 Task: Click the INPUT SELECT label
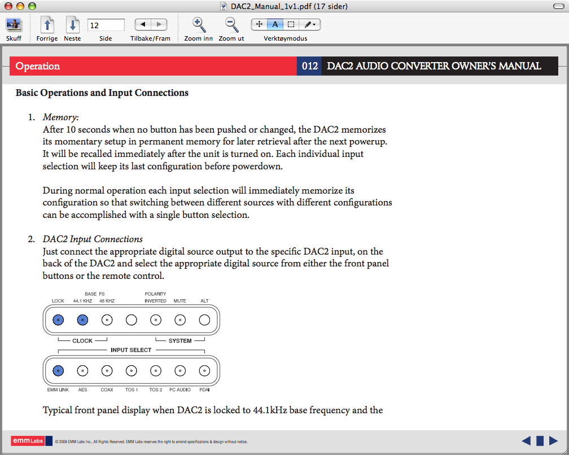pyautogui.click(x=131, y=350)
